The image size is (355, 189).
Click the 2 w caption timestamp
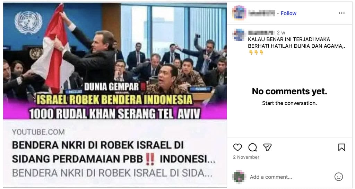[x=281, y=33]
